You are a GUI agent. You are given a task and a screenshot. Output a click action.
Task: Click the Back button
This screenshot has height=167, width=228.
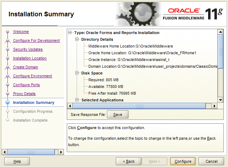pos(129,161)
